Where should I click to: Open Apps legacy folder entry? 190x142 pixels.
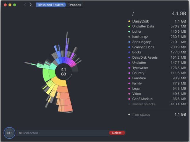pos(157,42)
